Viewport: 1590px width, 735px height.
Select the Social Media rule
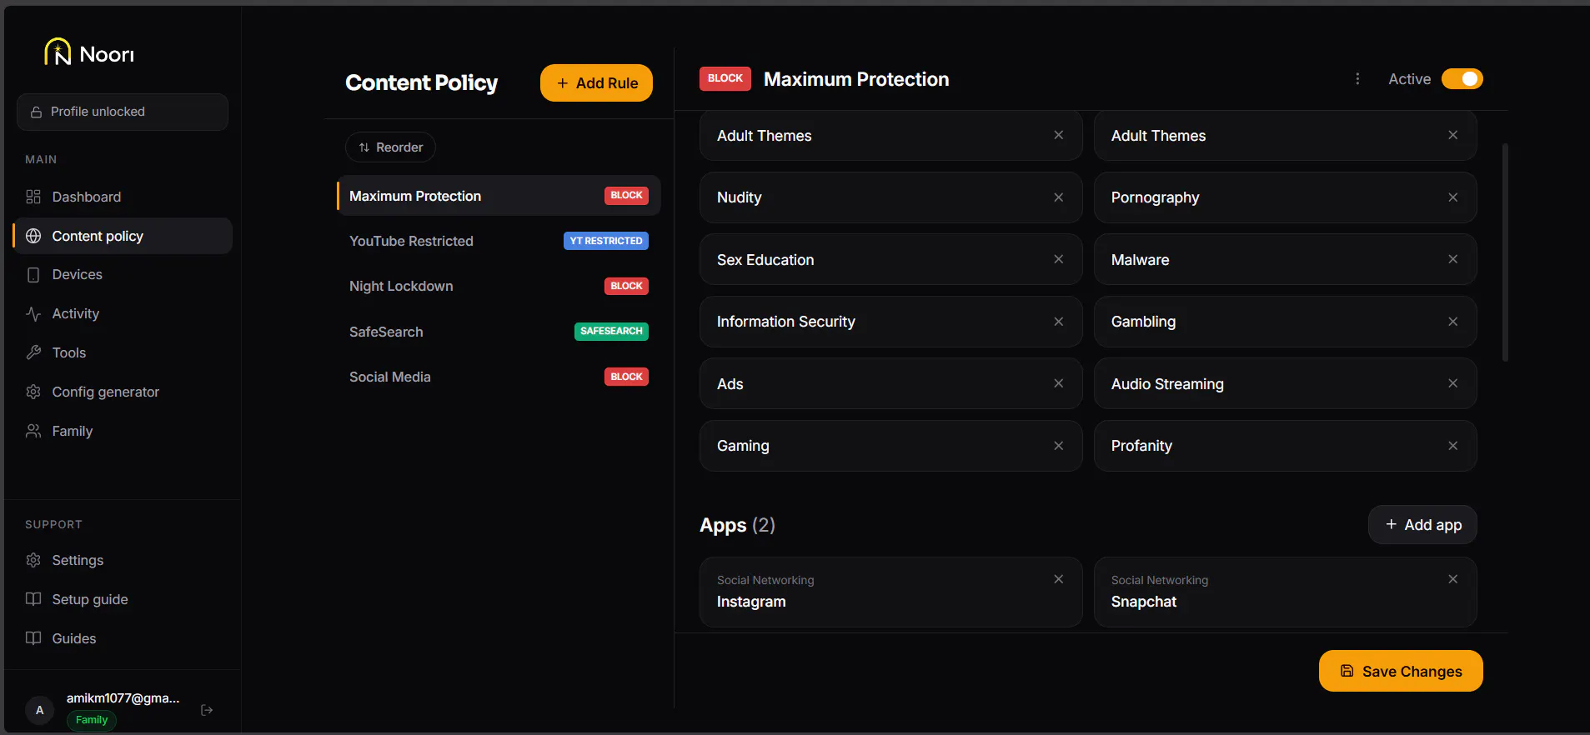click(x=499, y=377)
